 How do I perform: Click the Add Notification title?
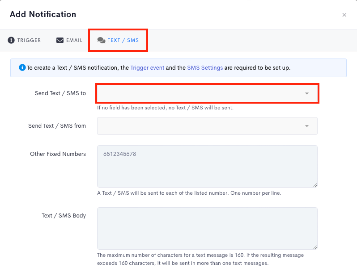point(43,14)
